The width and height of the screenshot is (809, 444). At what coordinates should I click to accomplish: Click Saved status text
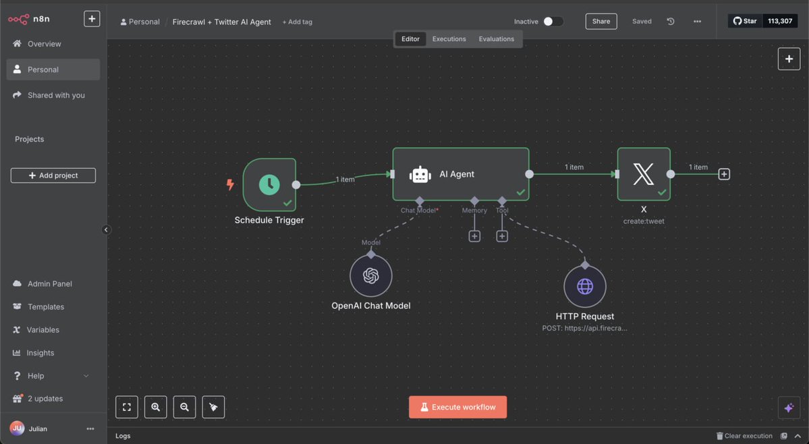[x=642, y=21]
